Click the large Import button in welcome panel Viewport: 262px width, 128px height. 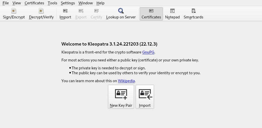pos(145,97)
